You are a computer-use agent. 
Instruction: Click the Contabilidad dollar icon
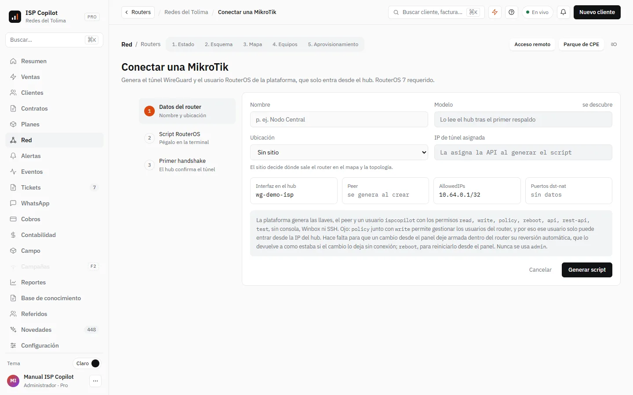[x=13, y=235]
